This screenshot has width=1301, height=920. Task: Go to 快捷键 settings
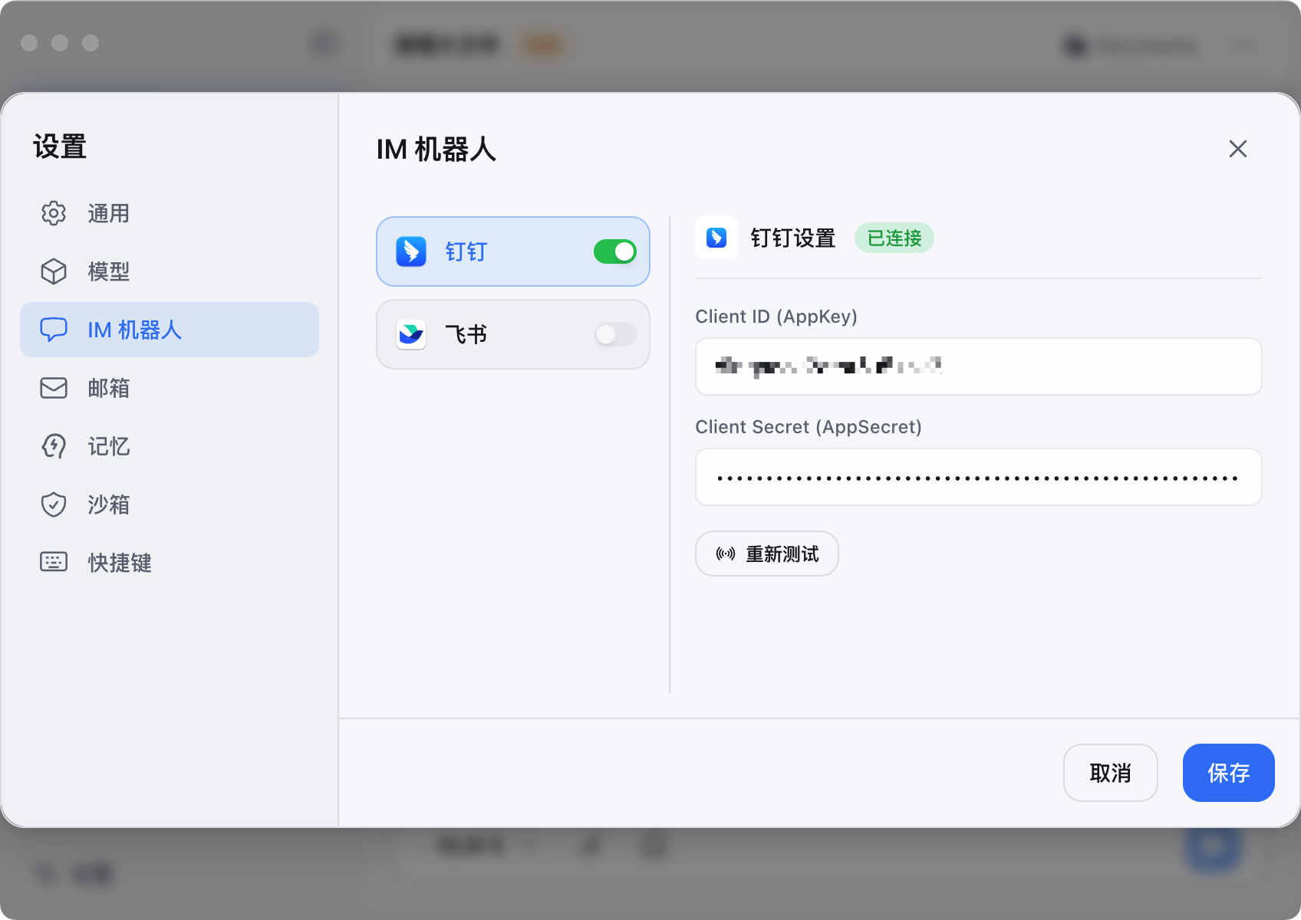pos(119,563)
